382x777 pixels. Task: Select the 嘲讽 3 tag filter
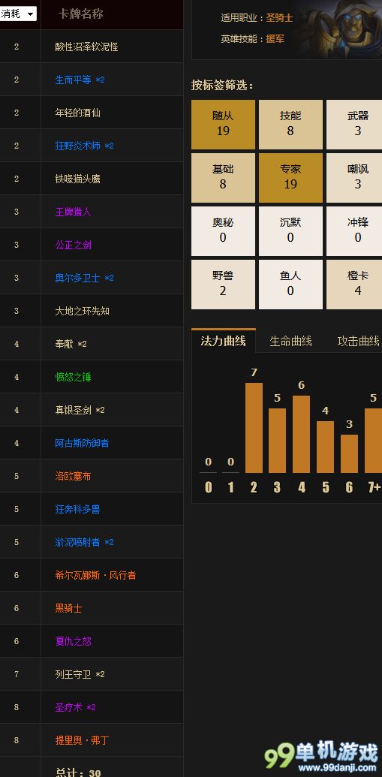(x=355, y=178)
